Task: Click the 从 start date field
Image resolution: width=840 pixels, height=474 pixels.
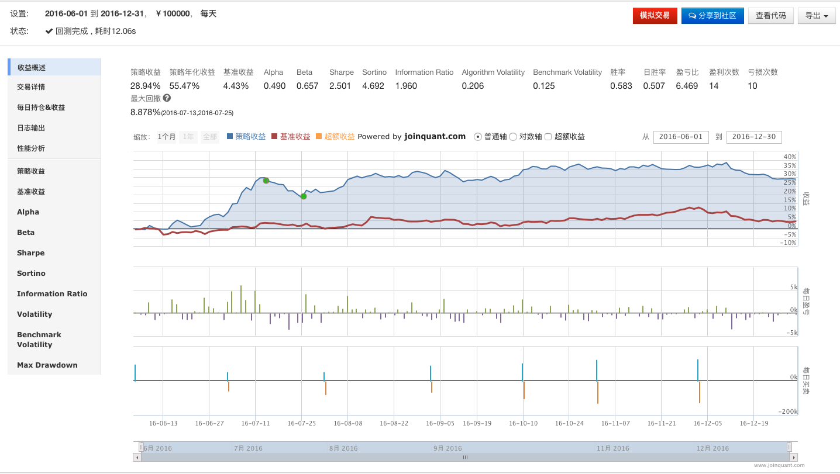Action: pyautogui.click(x=681, y=137)
